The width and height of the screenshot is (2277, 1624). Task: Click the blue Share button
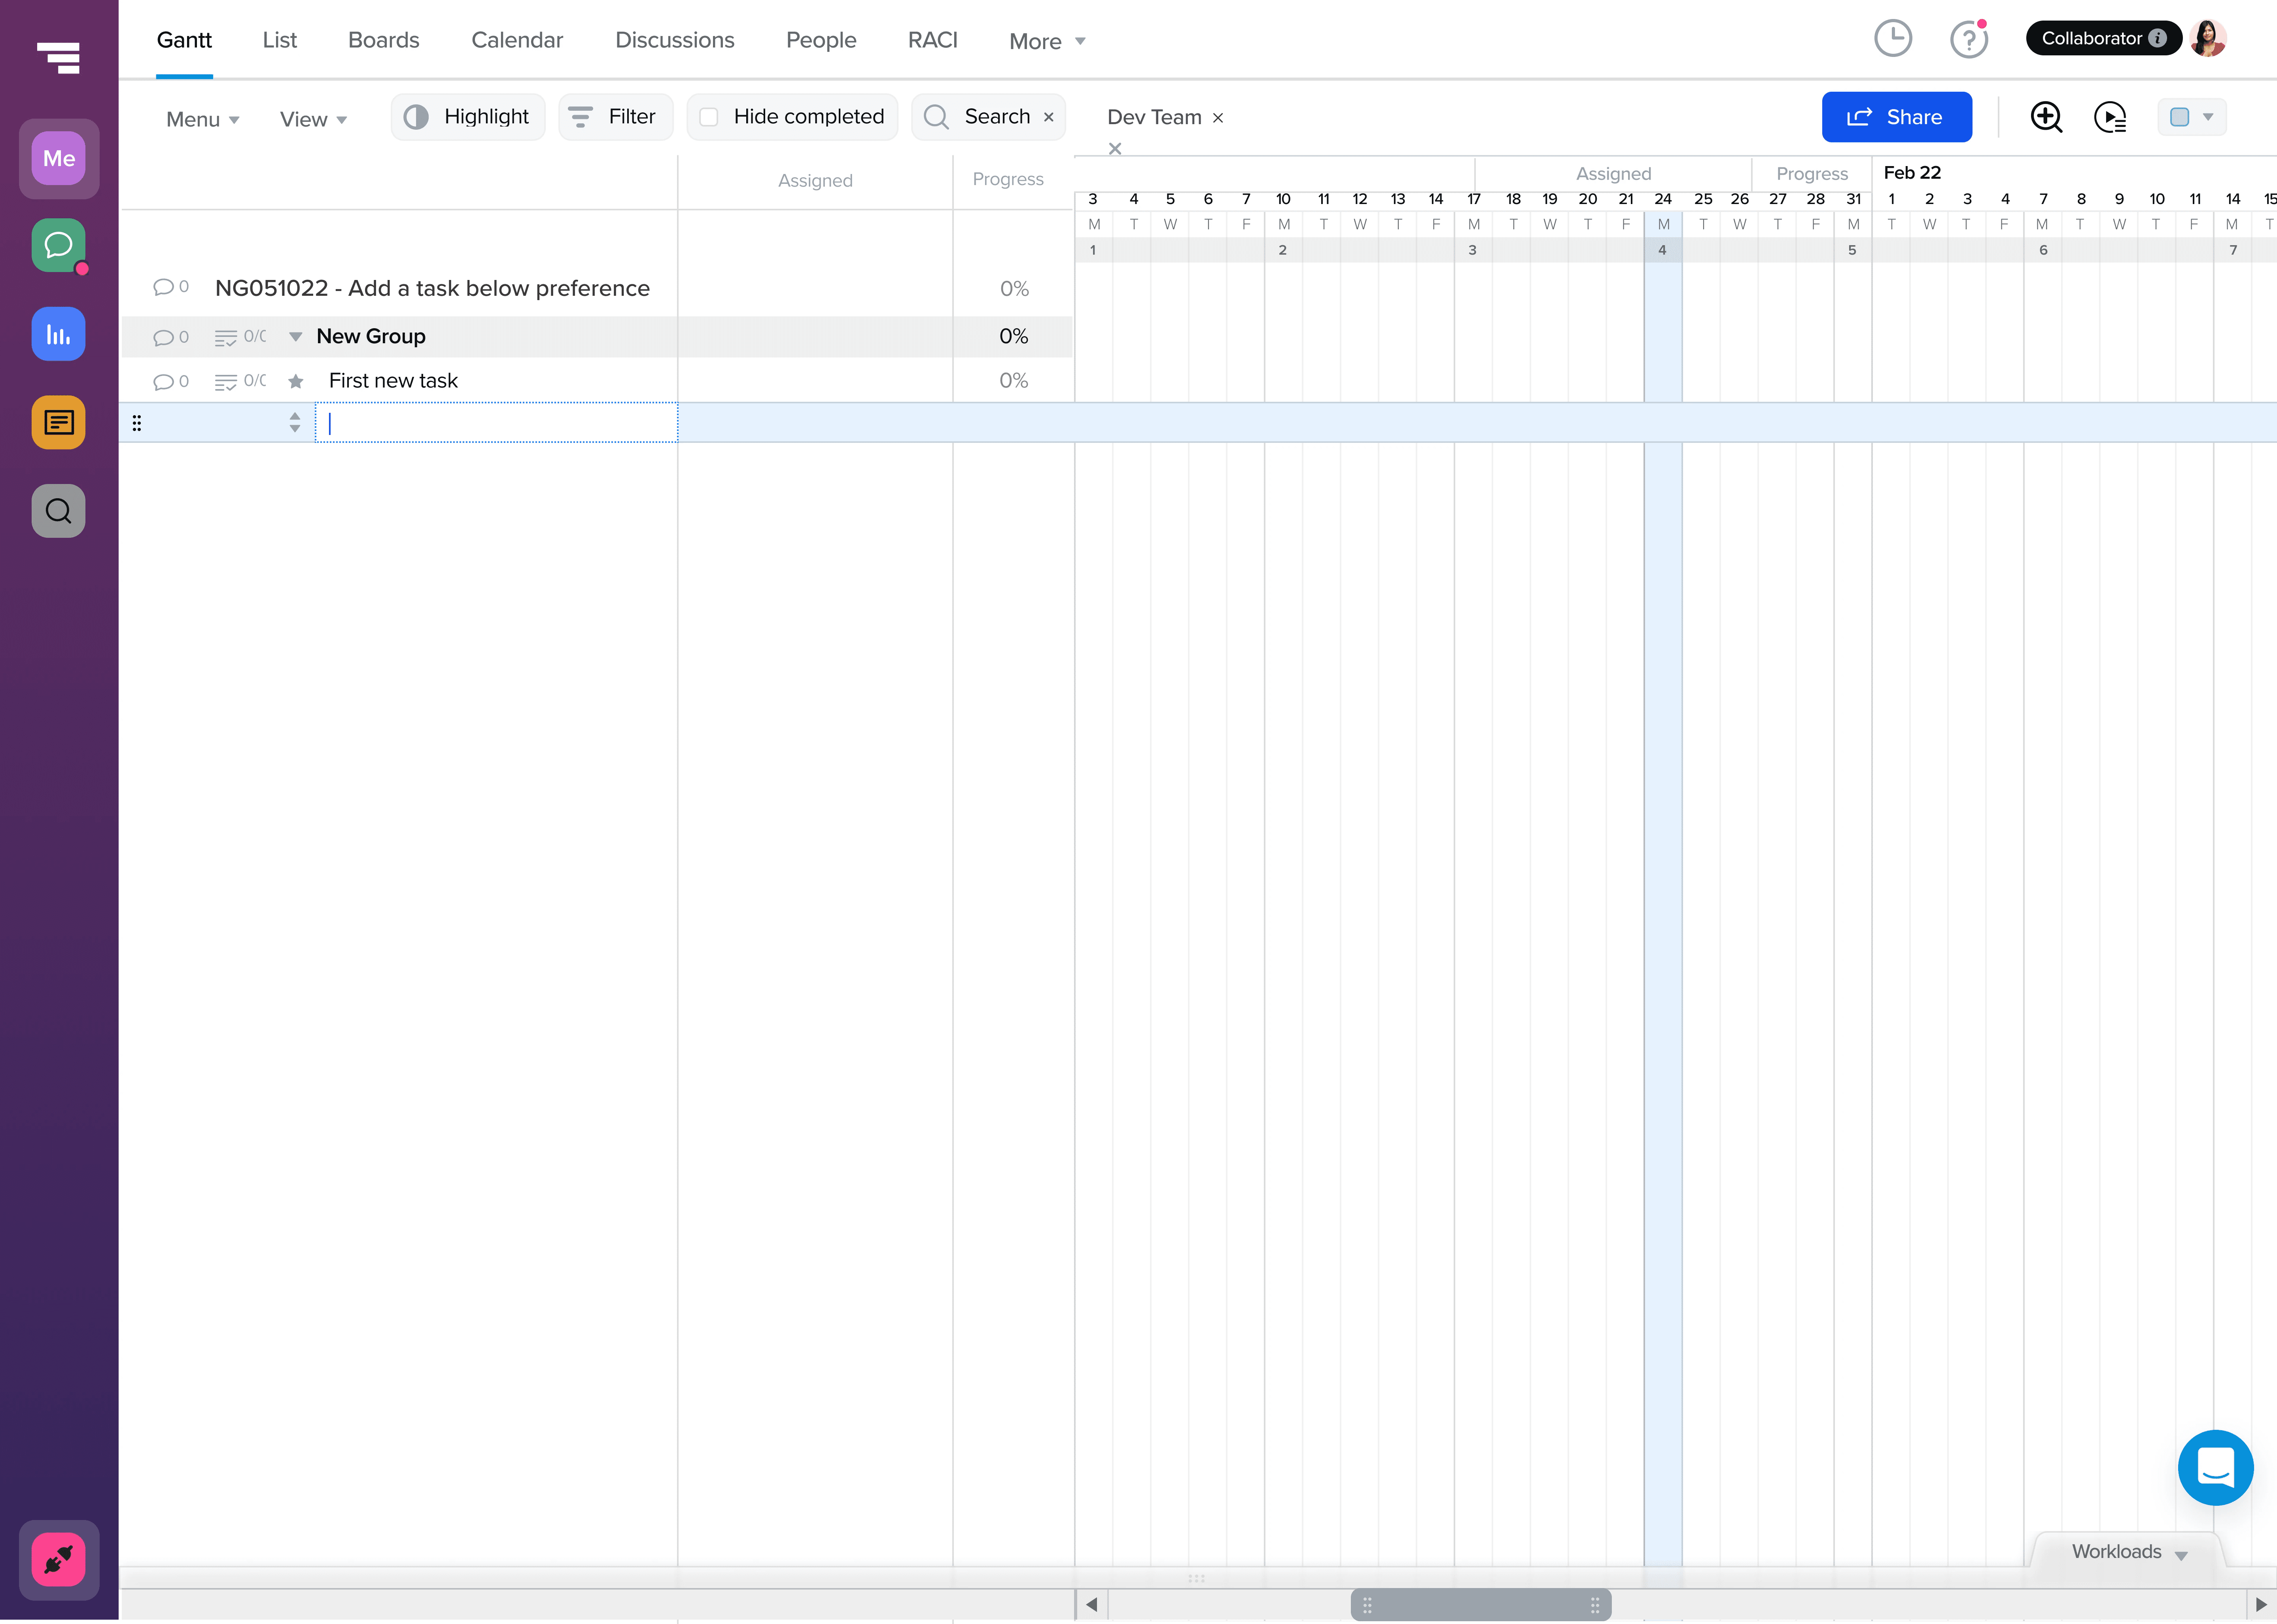pos(1896,117)
